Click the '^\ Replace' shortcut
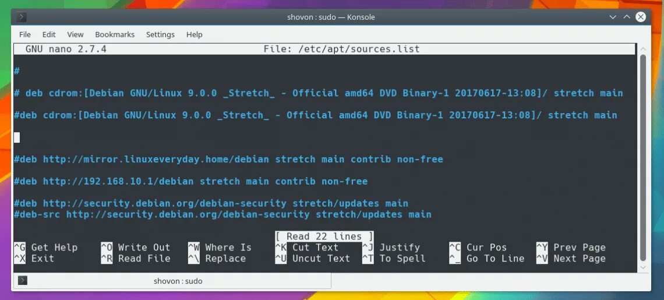The width and height of the screenshot is (664, 300). [217, 259]
